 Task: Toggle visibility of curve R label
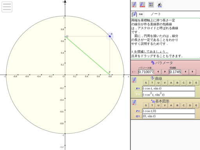pos(138,89)
